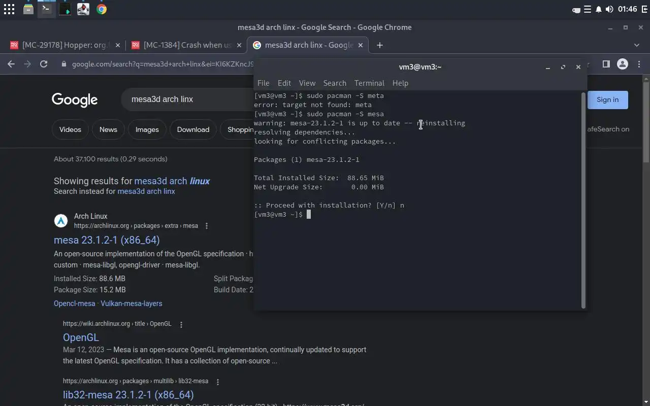This screenshot has width=650, height=406.
Task: Open the applications grid launcher
Action: click(x=9, y=9)
